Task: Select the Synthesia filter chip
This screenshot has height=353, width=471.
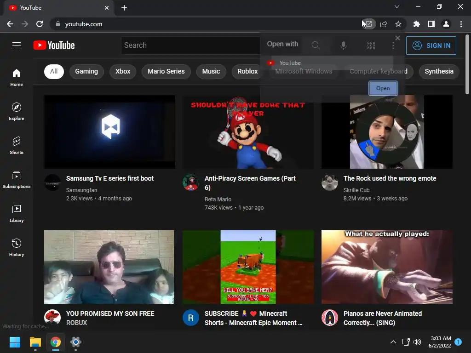Action: tap(439, 71)
